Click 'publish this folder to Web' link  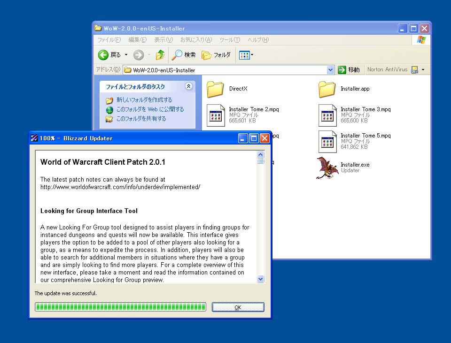click(150, 109)
